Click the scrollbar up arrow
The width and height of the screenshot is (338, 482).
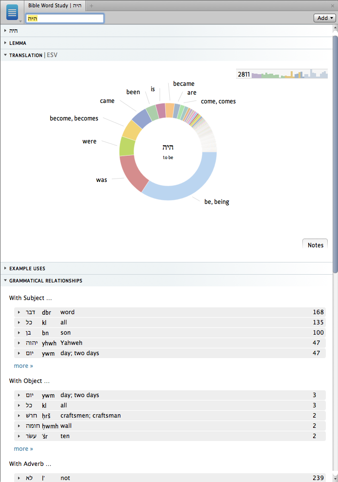click(335, 28)
